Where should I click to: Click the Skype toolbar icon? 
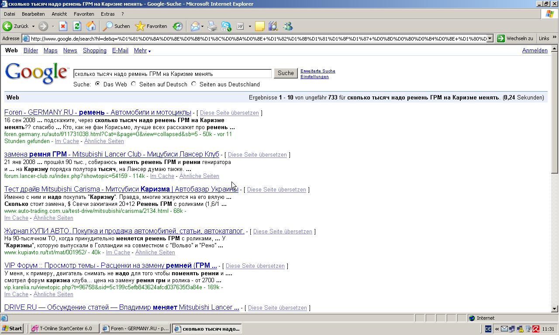[226, 26]
